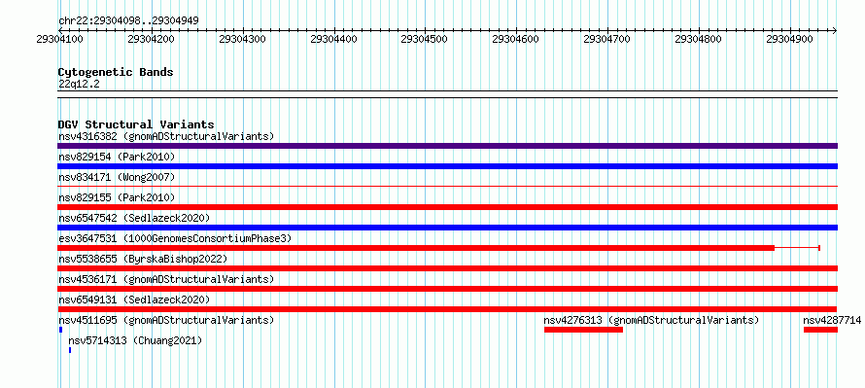This screenshot has height=388, width=865.
Task: Click the red nsv4536171 variant bar
Action: [447, 289]
